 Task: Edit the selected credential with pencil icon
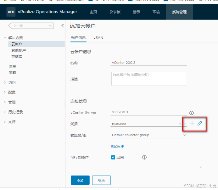point(200,123)
